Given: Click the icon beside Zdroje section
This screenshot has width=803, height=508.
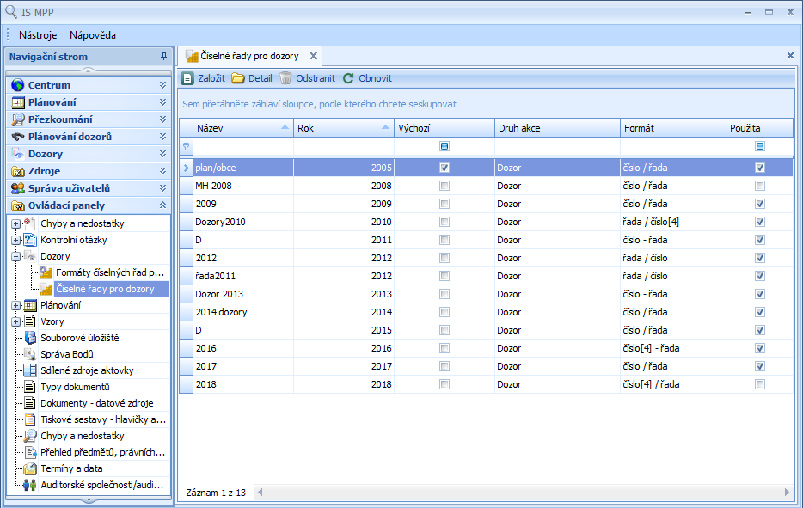Looking at the screenshot, I should (x=18, y=171).
